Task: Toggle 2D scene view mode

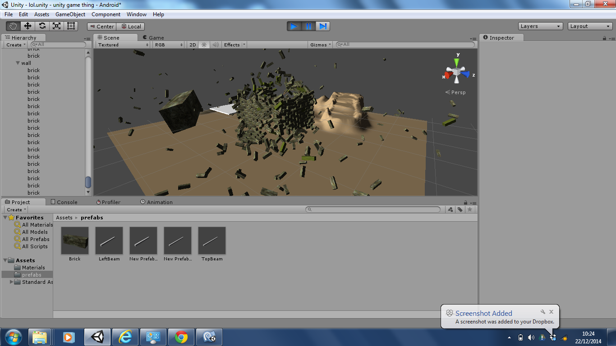Action: coord(193,45)
